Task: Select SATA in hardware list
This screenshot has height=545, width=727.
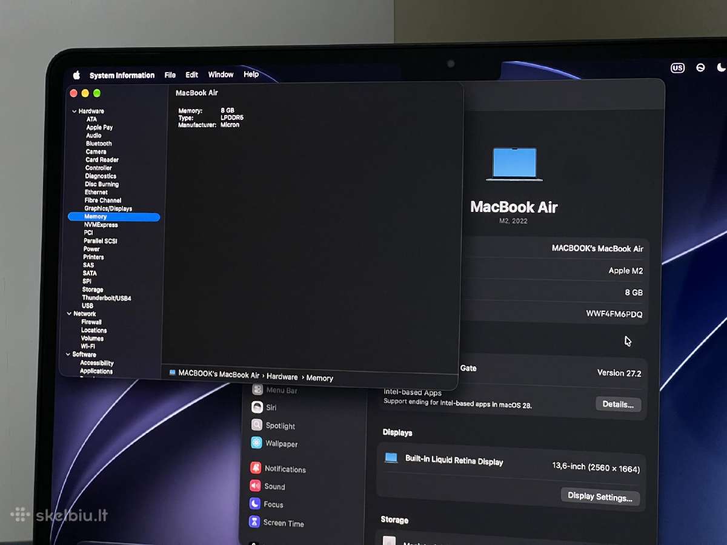Action: [x=90, y=273]
